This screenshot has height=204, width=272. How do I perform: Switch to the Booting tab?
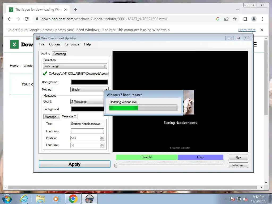(45, 53)
